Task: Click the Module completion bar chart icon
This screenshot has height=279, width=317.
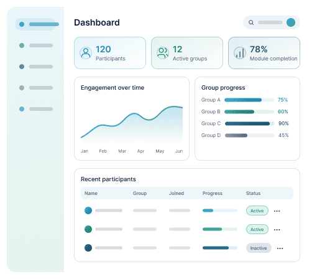Action: (x=240, y=53)
